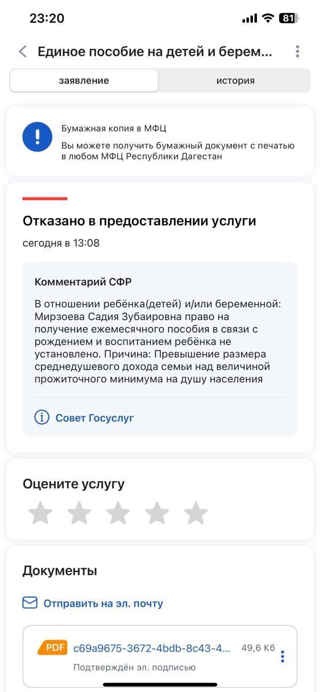Rate the service five stars
320x692 pixels.
(x=196, y=513)
